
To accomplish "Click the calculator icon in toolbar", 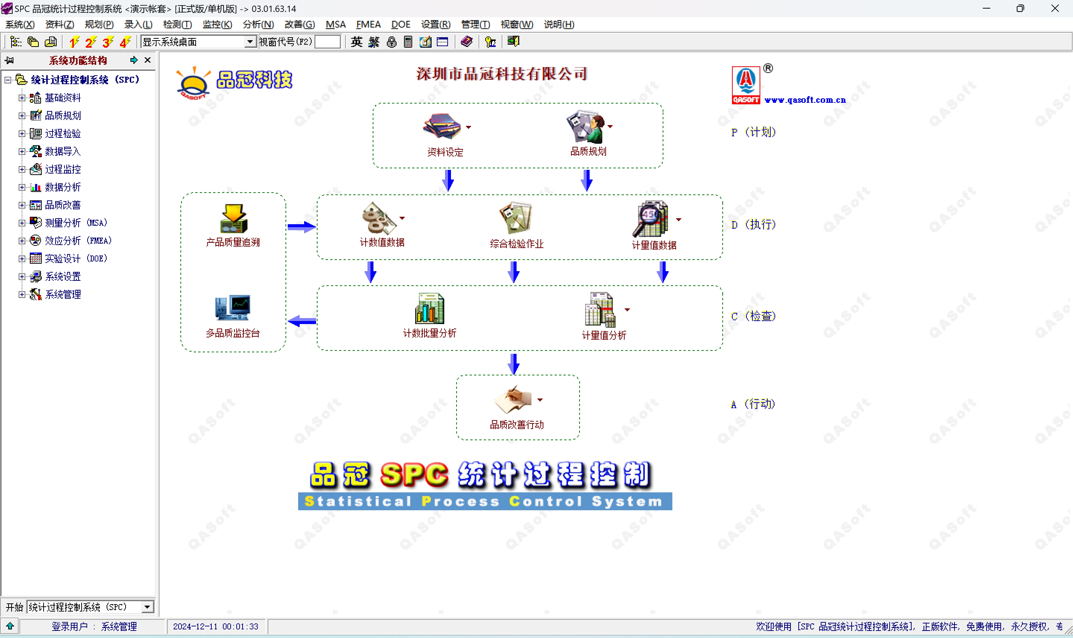I will [408, 42].
